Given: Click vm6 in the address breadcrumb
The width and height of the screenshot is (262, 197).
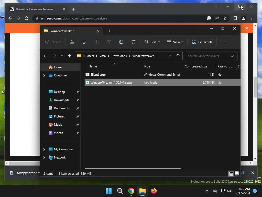Looking at the screenshot, I should coord(103,56).
